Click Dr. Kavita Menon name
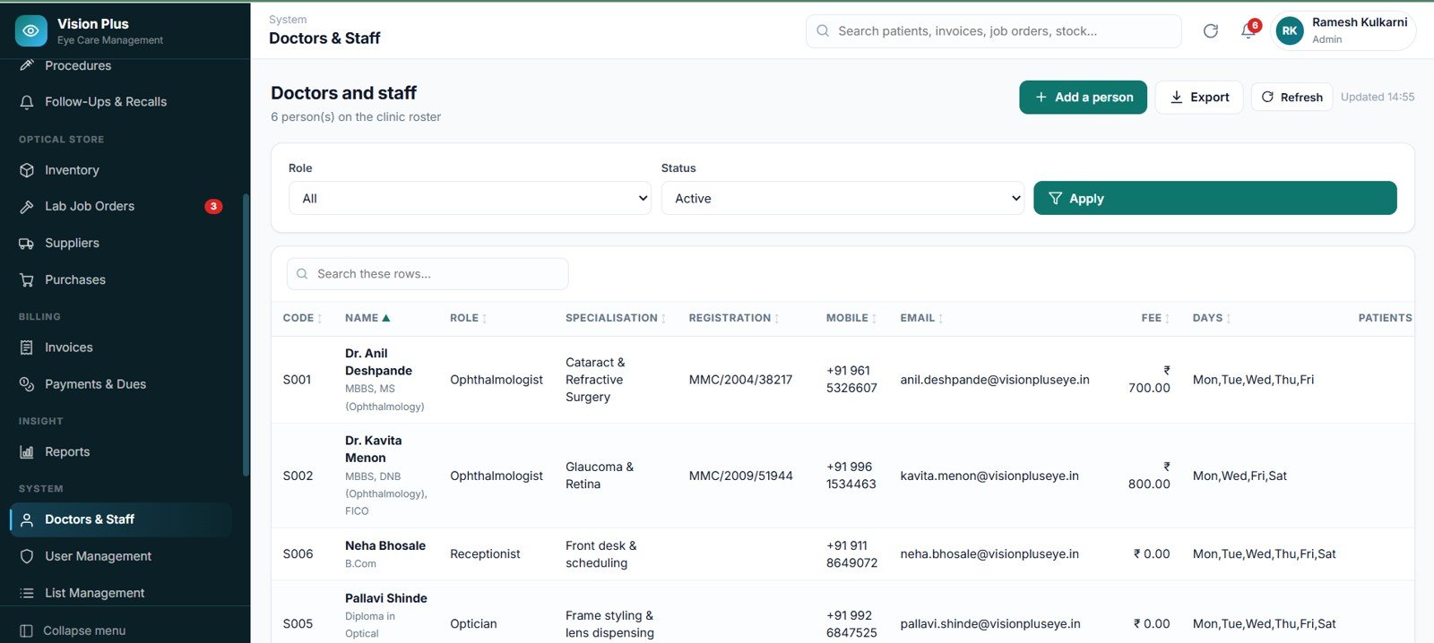The width and height of the screenshot is (1434, 643). click(373, 449)
